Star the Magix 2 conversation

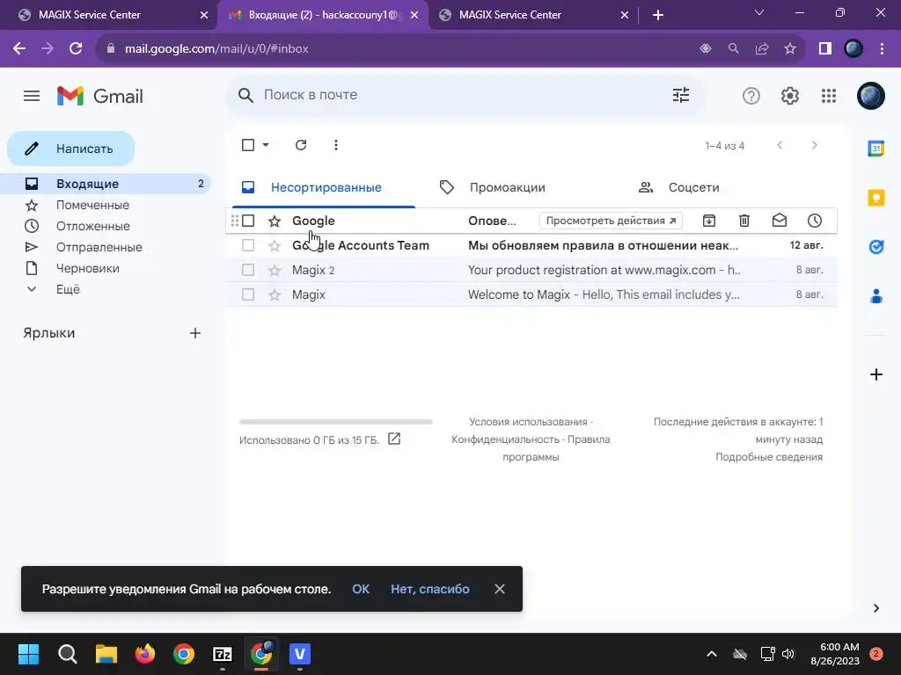coord(275,270)
